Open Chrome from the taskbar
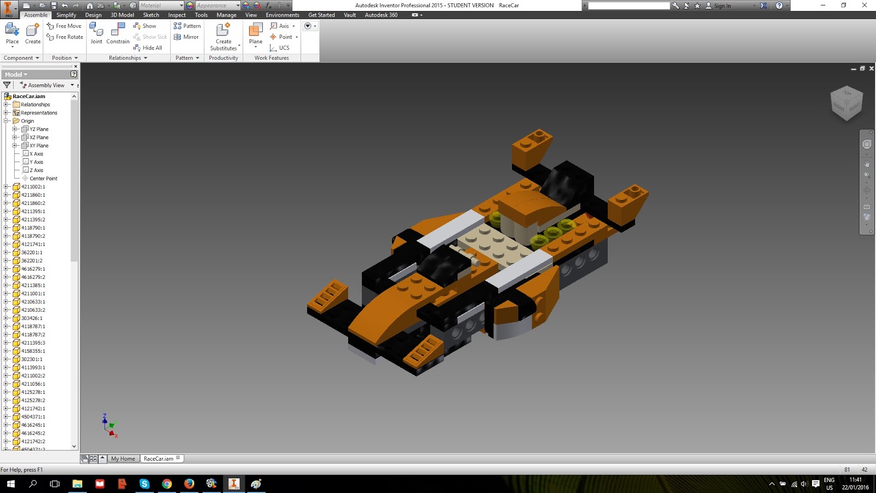This screenshot has width=876, height=493. click(166, 484)
